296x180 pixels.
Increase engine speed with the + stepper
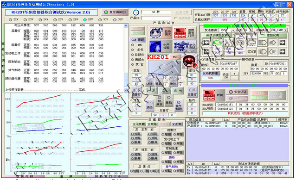point(235,74)
